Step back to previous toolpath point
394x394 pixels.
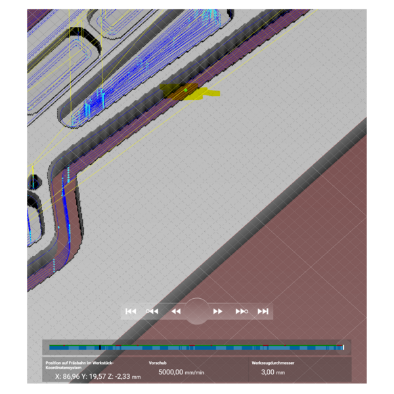point(152,311)
